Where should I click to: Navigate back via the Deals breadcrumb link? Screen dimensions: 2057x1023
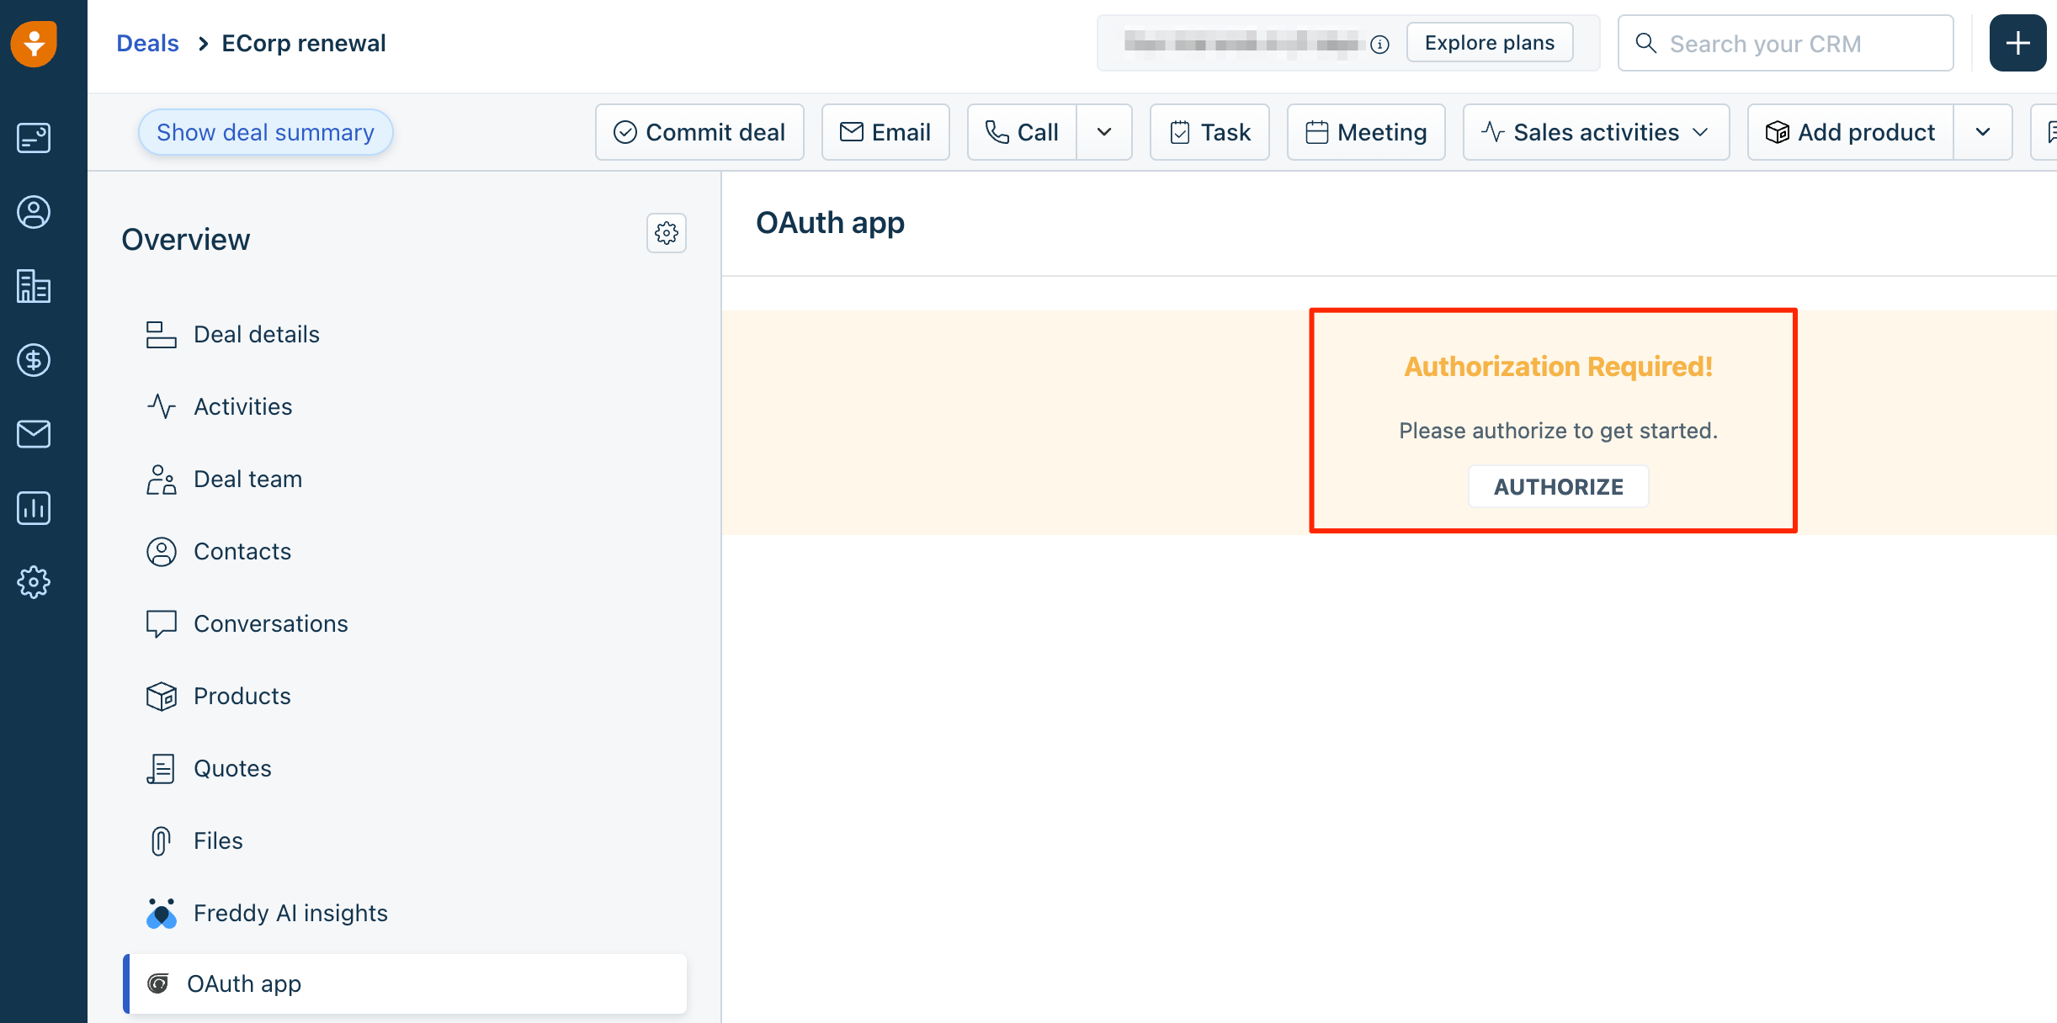pos(147,42)
